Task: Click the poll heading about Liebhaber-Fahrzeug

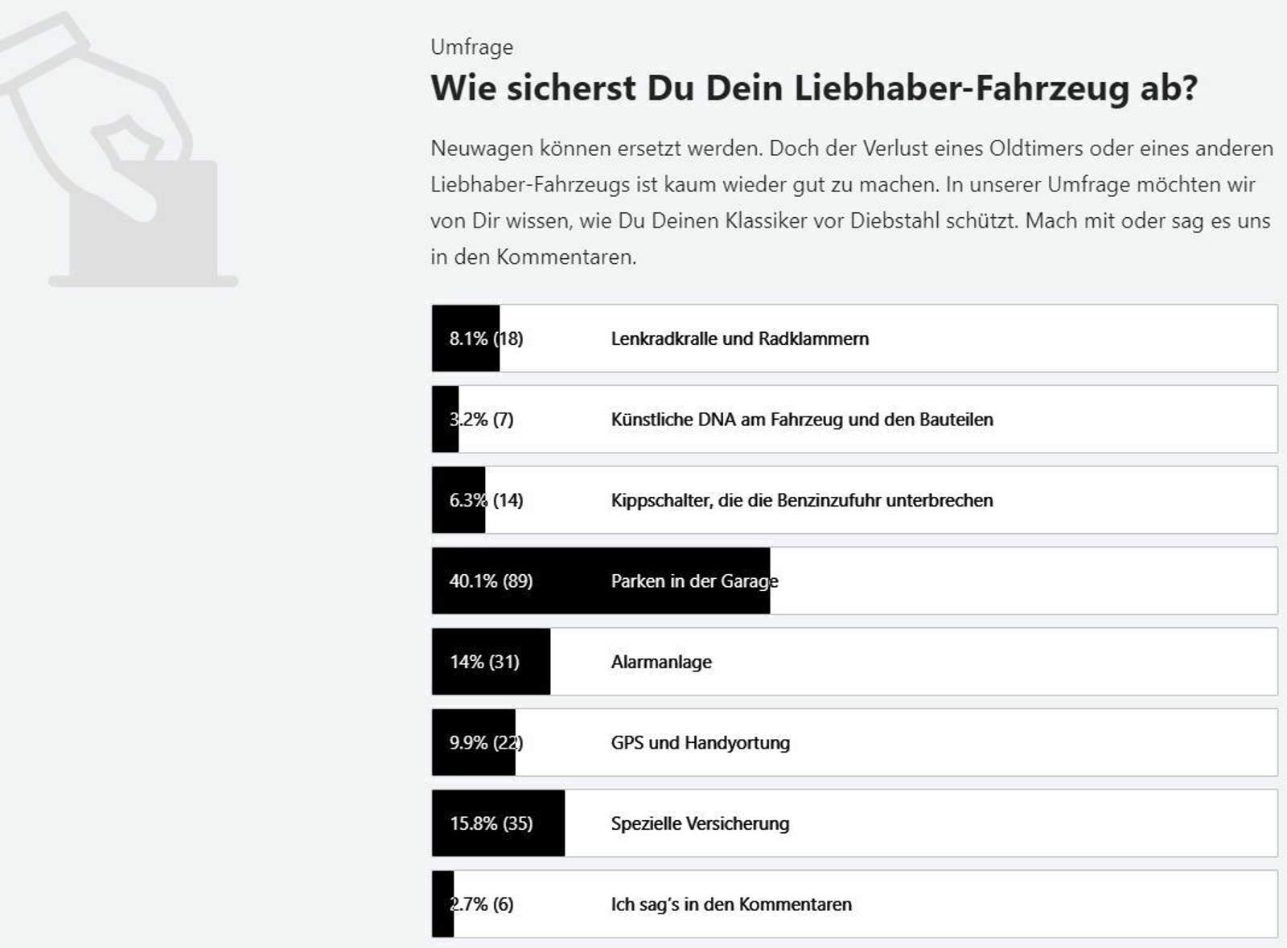Action: [813, 88]
